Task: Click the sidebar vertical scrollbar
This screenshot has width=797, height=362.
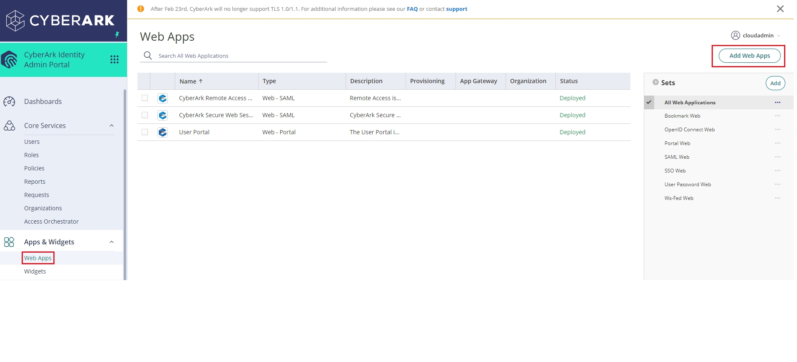Action: coord(125,183)
